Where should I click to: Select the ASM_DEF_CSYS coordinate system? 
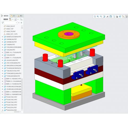pos(12,34)
